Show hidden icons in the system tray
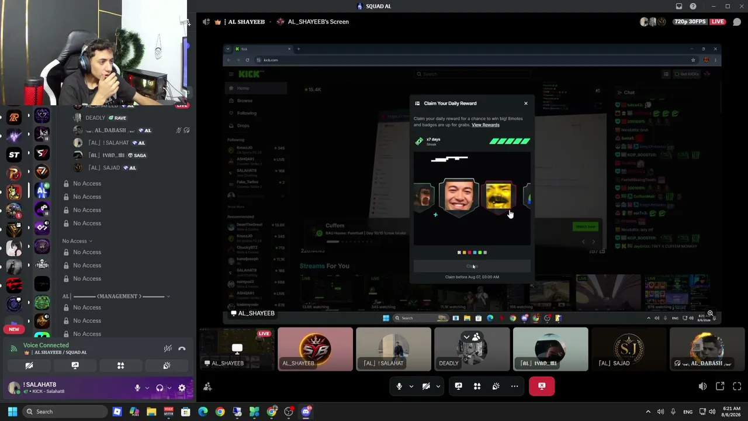The height and width of the screenshot is (421, 748). [647, 412]
